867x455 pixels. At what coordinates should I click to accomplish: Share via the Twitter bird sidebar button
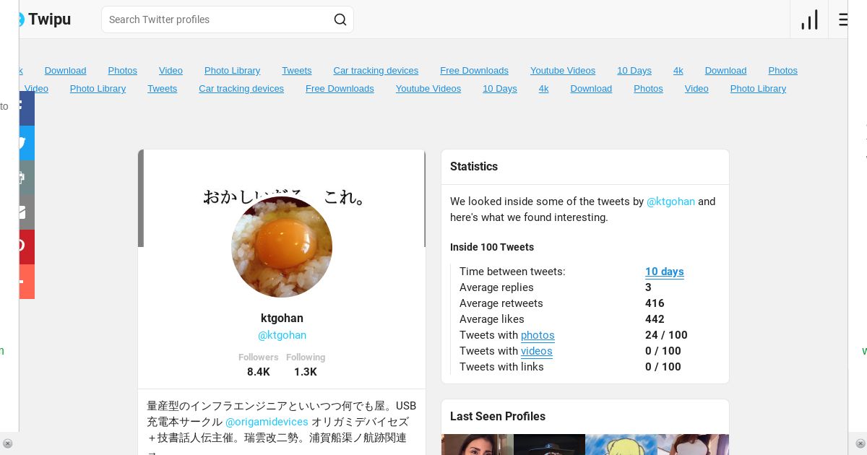pyautogui.click(x=27, y=143)
